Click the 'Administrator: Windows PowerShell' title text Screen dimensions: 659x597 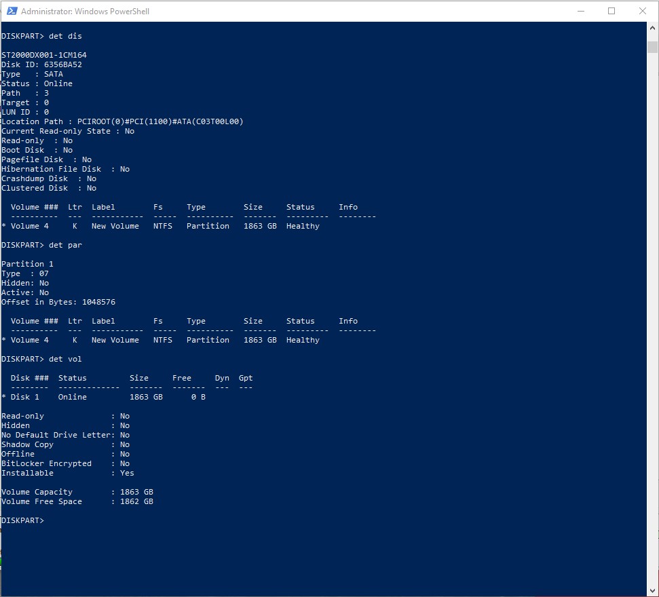point(85,12)
